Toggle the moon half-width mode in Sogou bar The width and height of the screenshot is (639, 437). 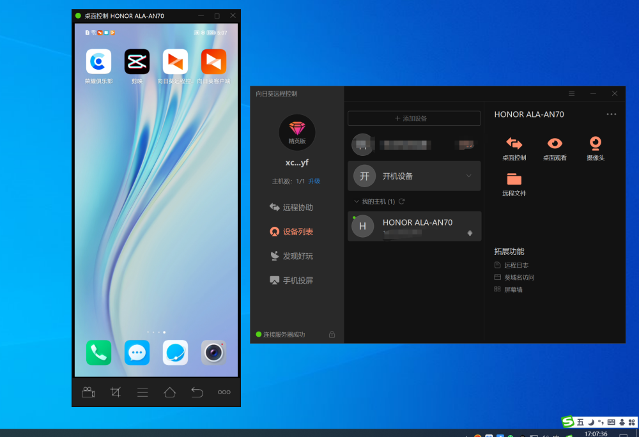[590, 422]
